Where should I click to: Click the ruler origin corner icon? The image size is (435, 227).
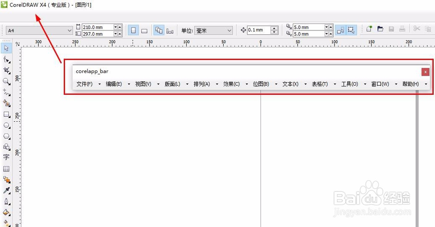point(18,44)
